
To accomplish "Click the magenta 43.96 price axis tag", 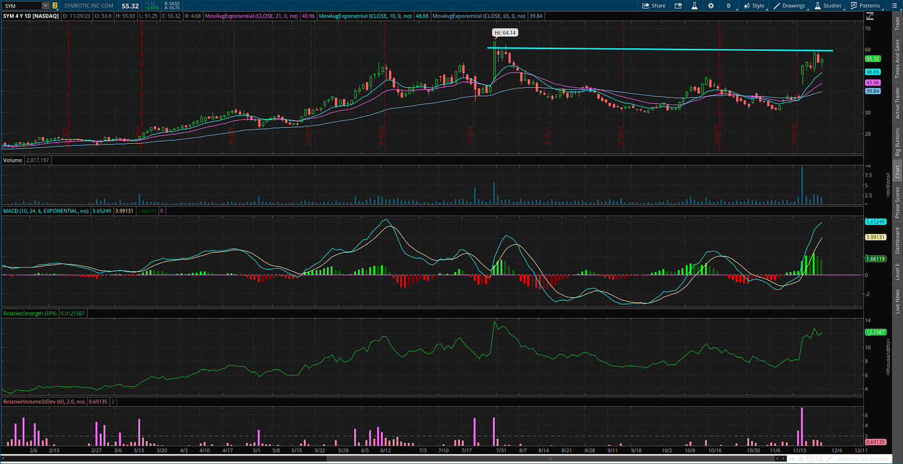I will pyautogui.click(x=873, y=82).
